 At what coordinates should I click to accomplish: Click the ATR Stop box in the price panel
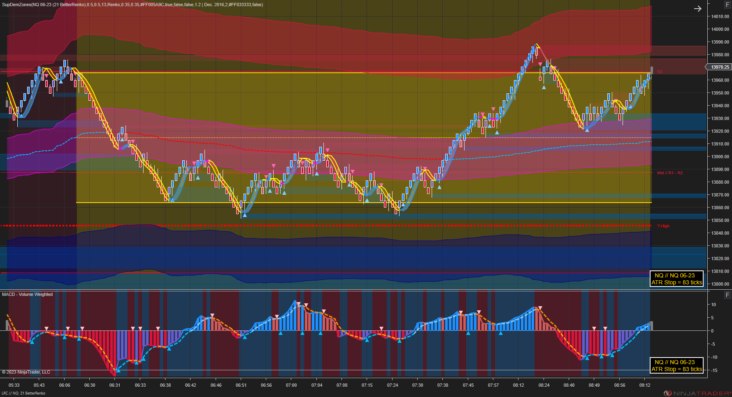pyautogui.click(x=676, y=279)
